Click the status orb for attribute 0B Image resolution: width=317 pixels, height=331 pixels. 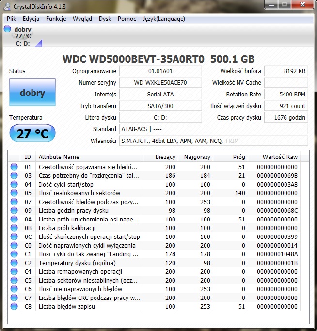pos(14,228)
